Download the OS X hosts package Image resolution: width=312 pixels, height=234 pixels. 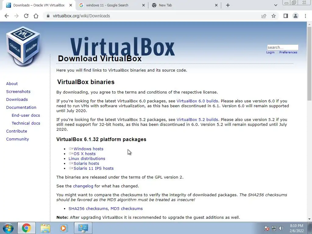tap(85, 154)
